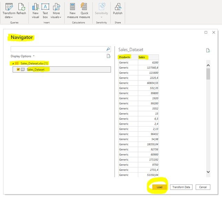Image resolution: width=222 pixels, height=200 pixels.
Task: Click the sales value 18359,04
Action: click(152, 144)
